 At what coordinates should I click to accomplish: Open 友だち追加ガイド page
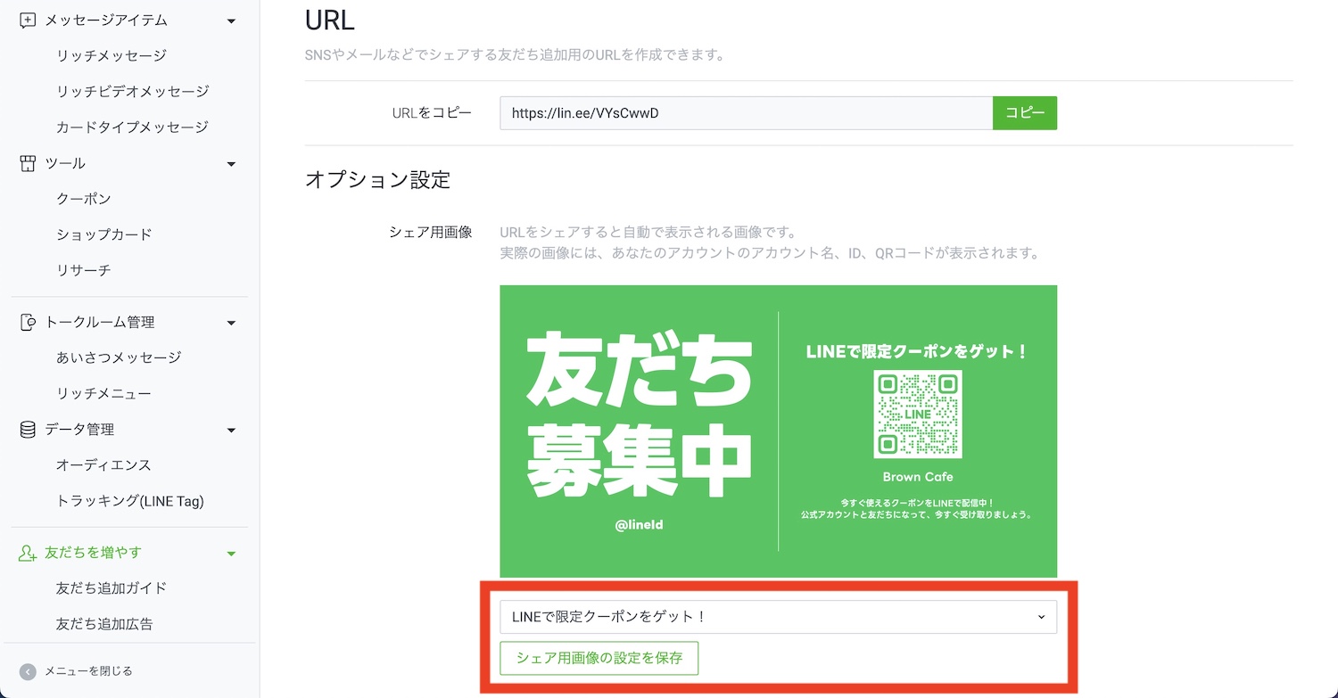(111, 588)
